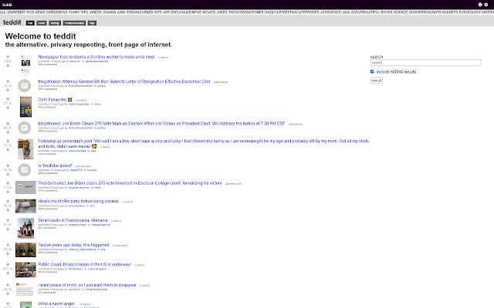Downvote the Newspaper shames frontline worker post
494x308 pixels.
[x=8, y=65]
